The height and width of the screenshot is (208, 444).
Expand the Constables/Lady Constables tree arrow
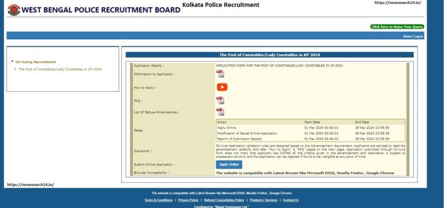[15, 69]
